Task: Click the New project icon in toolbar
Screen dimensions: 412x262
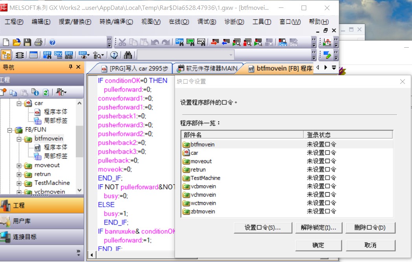Action: click(x=6, y=42)
